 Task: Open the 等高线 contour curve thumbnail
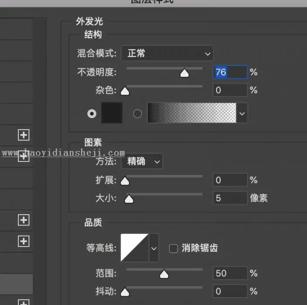[x=135, y=247]
